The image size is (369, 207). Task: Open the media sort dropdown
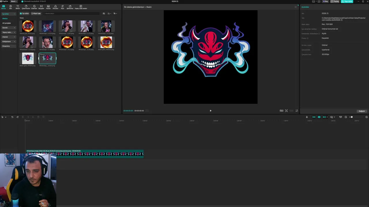[109, 14]
